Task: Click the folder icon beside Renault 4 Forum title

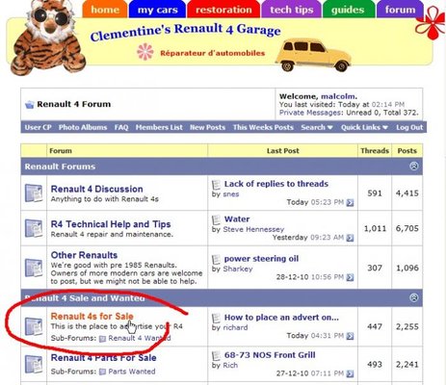Action: 30,104
